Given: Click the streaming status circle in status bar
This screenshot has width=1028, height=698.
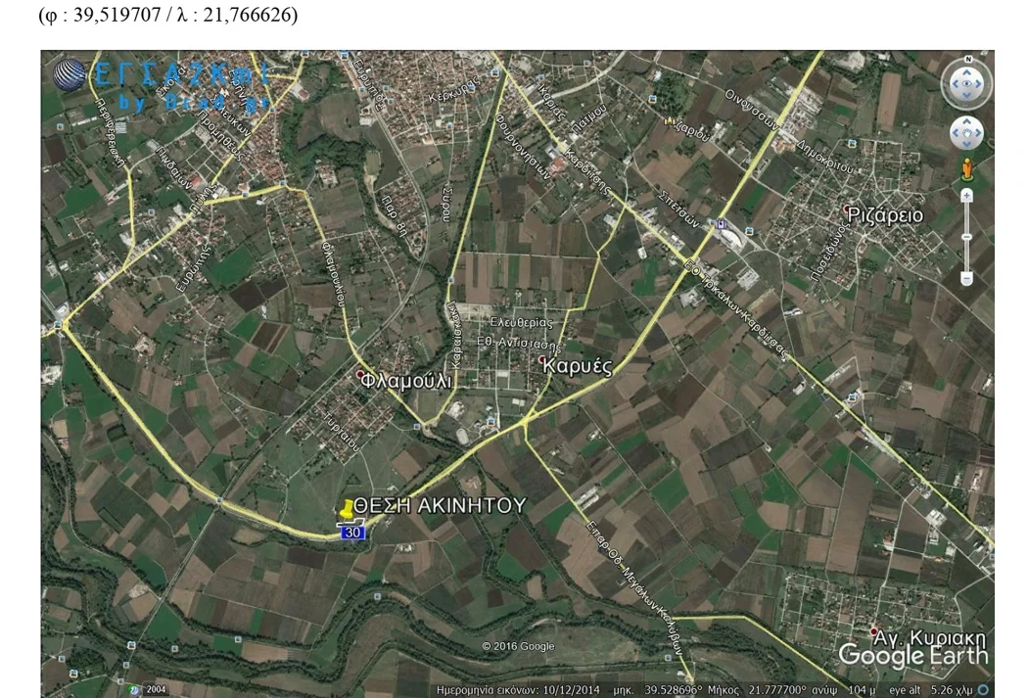Looking at the screenshot, I should click(x=983, y=689).
